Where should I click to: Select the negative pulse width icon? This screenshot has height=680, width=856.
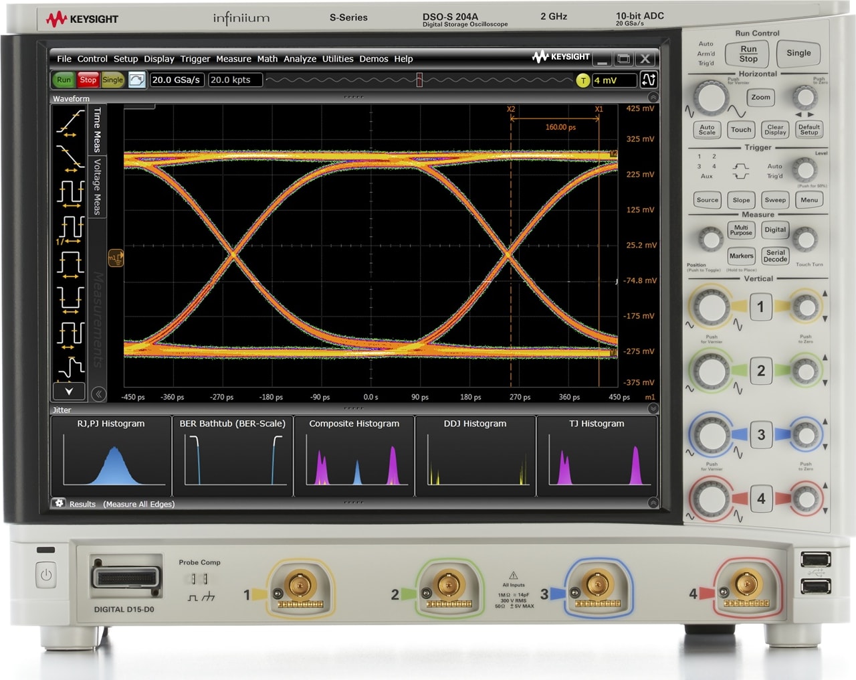click(x=70, y=299)
